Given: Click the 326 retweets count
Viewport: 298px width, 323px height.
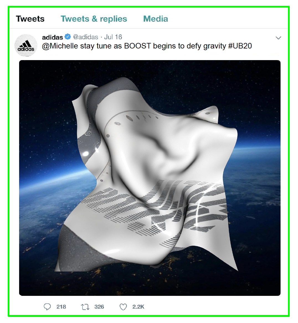Looking at the screenshot, I should 99,307.
